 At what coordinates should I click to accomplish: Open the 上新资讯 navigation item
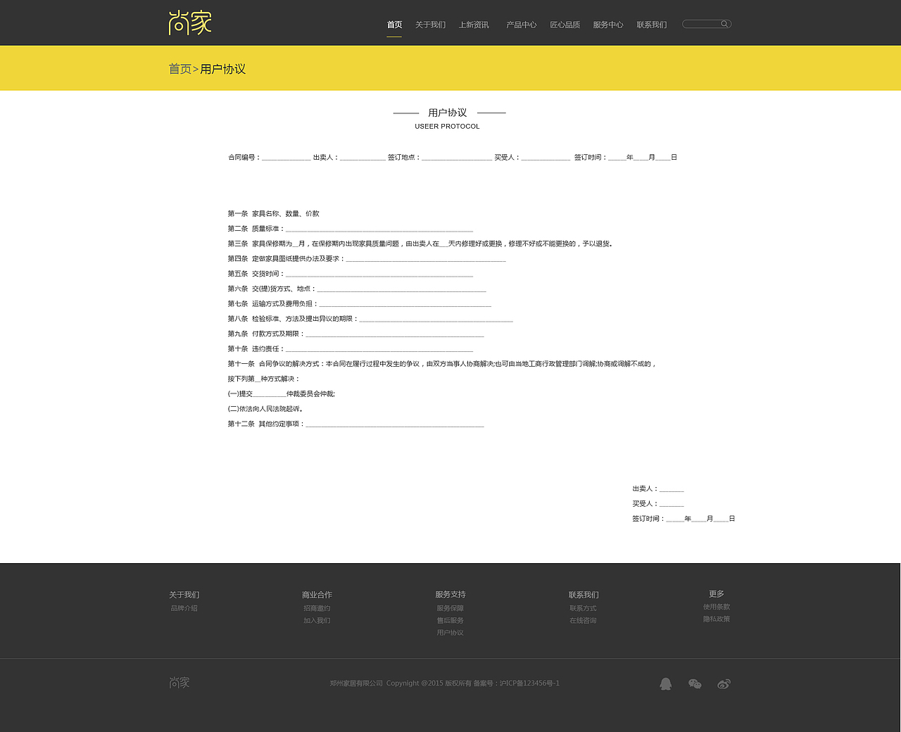click(474, 25)
